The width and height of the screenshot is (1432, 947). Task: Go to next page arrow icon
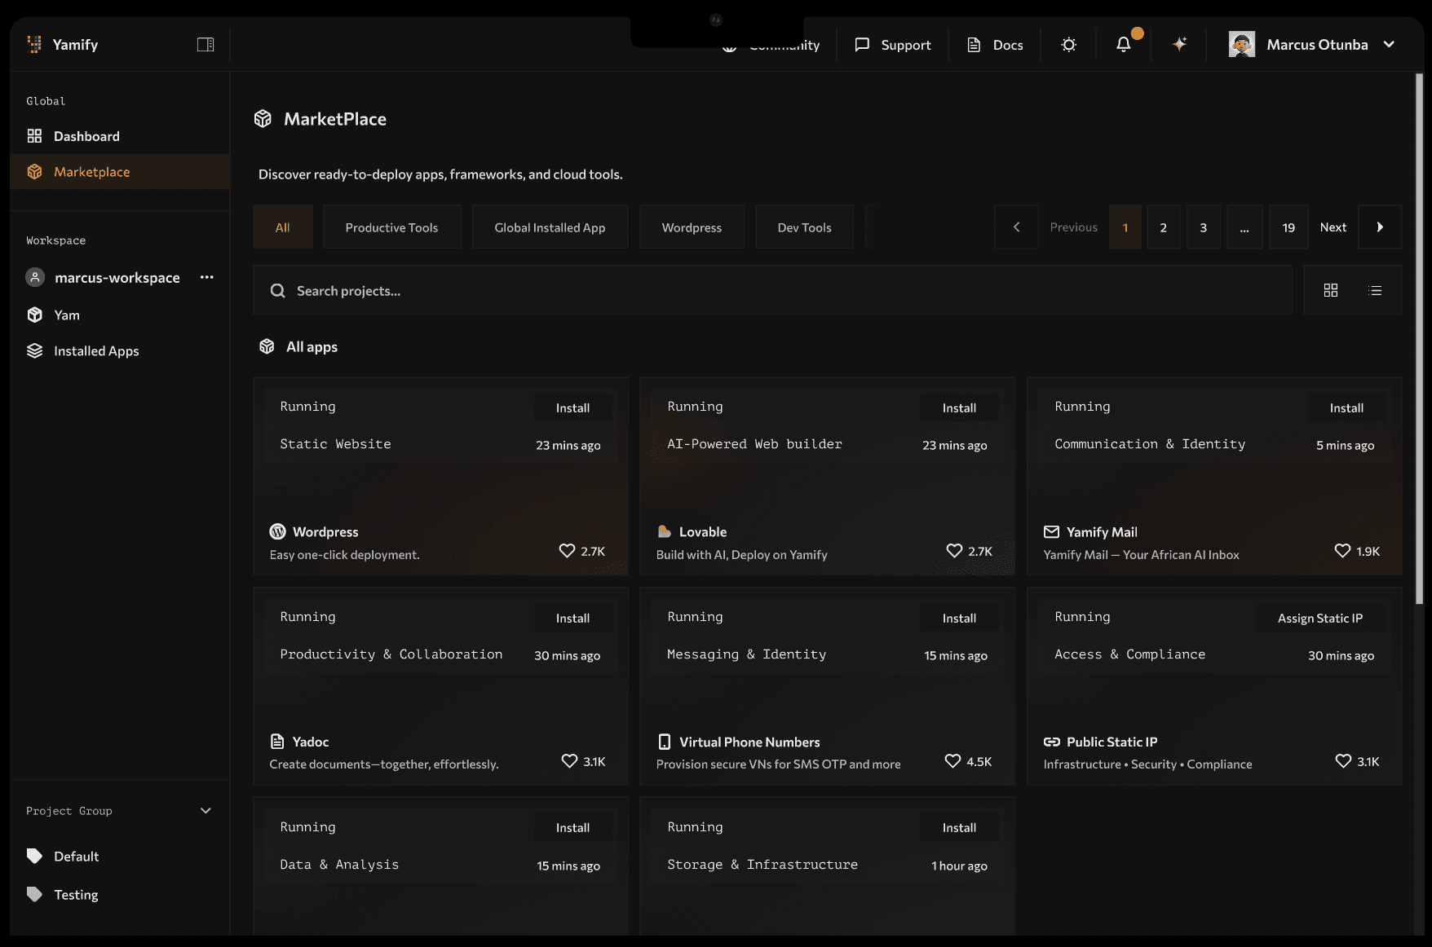pyautogui.click(x=1380, y=227)
